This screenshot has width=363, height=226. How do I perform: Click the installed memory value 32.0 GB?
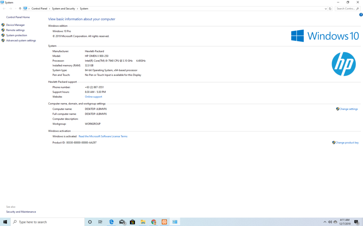coord(89,65)
